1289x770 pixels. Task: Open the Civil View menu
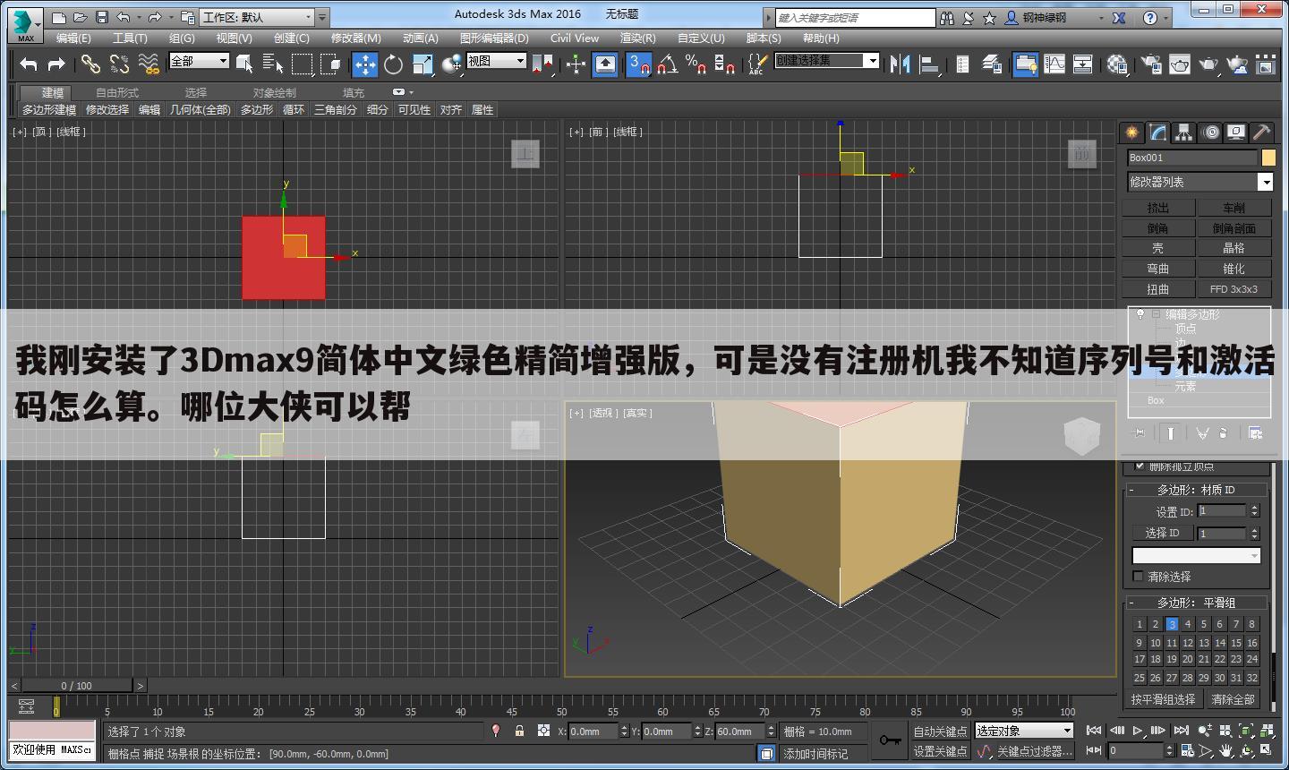point(575,38)
